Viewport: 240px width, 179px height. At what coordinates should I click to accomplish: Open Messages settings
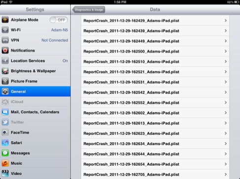point(35,153)
